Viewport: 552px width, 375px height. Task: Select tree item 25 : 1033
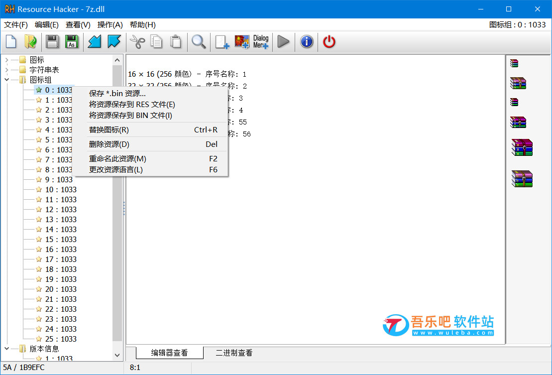click(61, 339)
